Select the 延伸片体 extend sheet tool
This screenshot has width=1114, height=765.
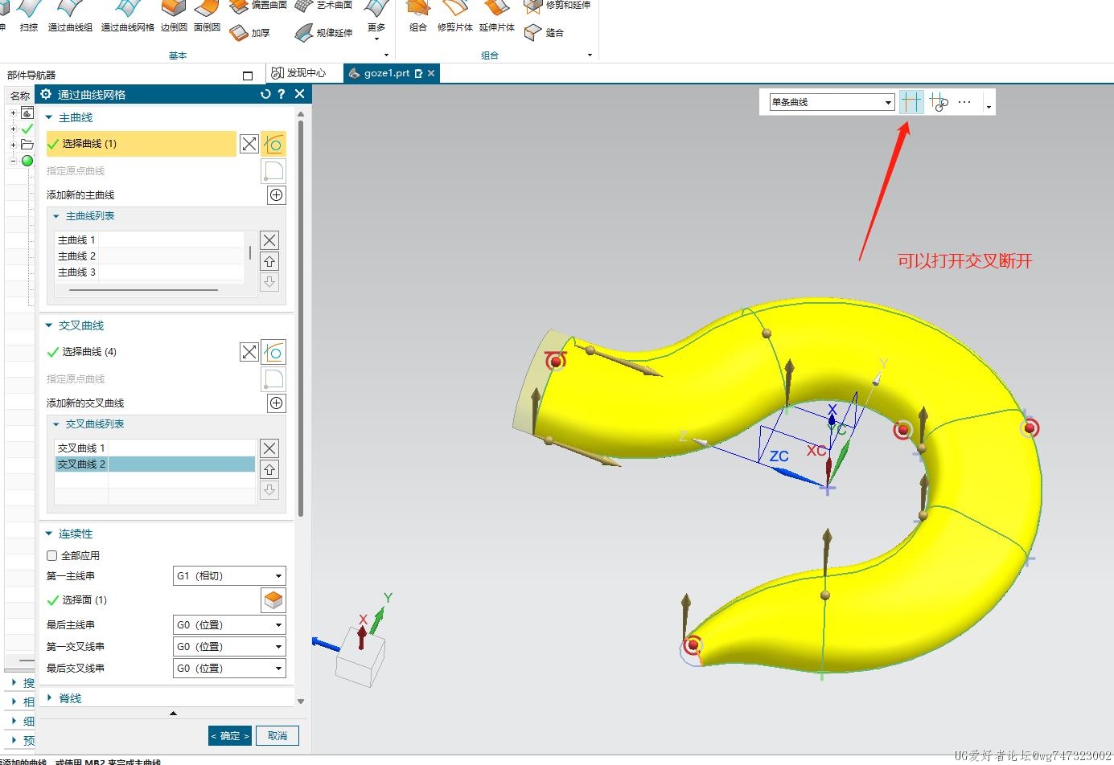point(497,18)
